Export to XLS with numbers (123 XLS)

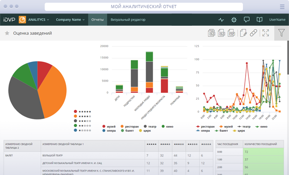[x=212, y=33]
